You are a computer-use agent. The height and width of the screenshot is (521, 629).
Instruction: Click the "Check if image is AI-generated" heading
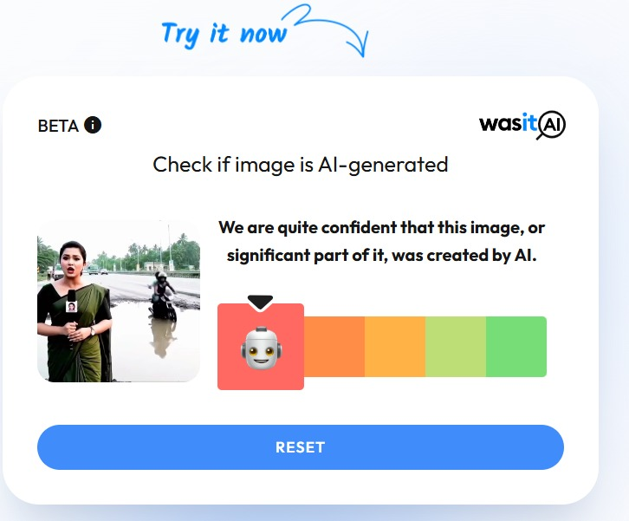(301, 165)
